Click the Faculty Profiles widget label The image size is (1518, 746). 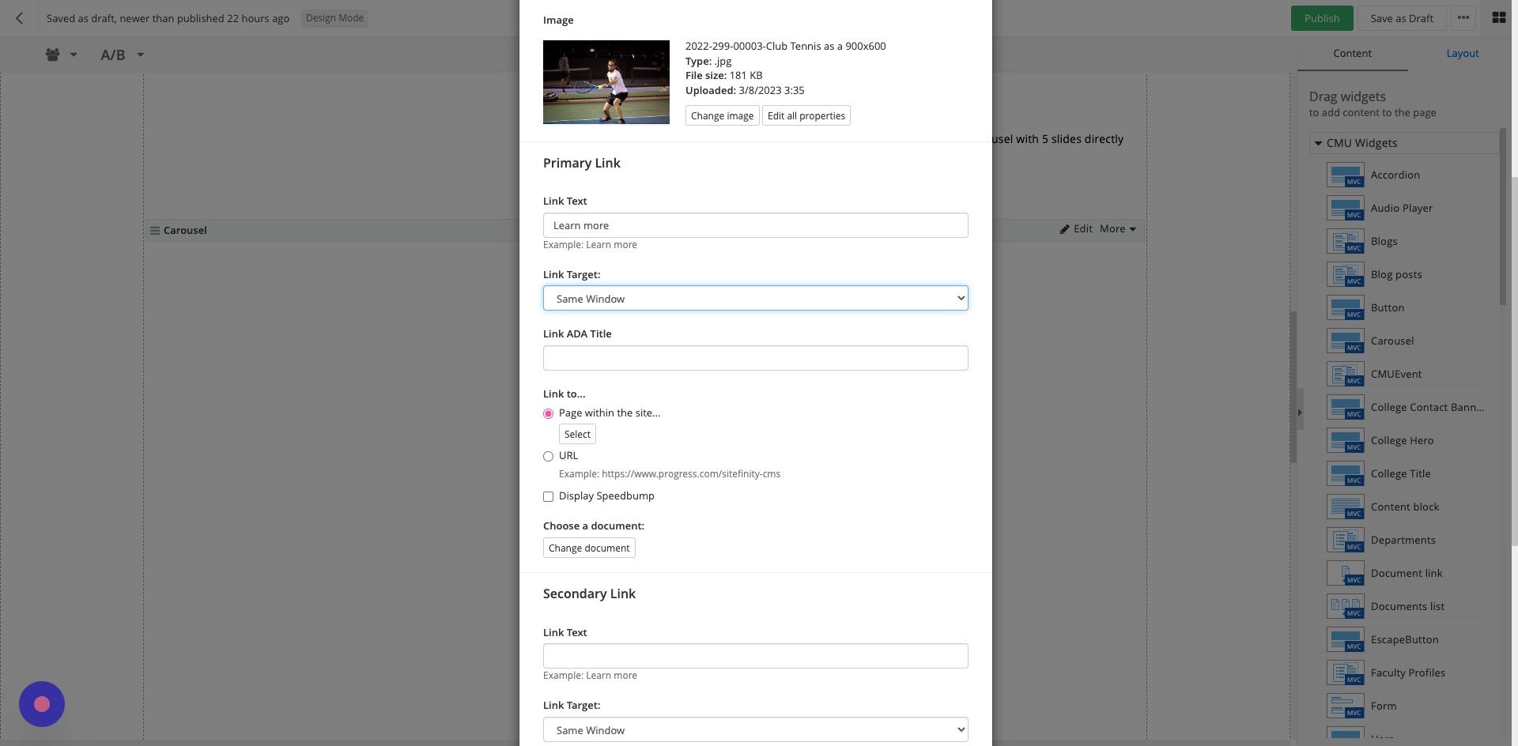click(1407, 673)
